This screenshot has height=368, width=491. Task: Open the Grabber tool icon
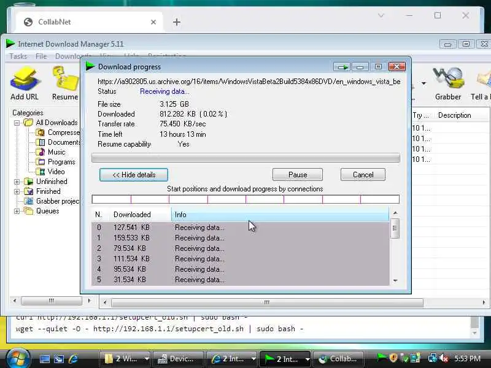click(x=448, y=79)
